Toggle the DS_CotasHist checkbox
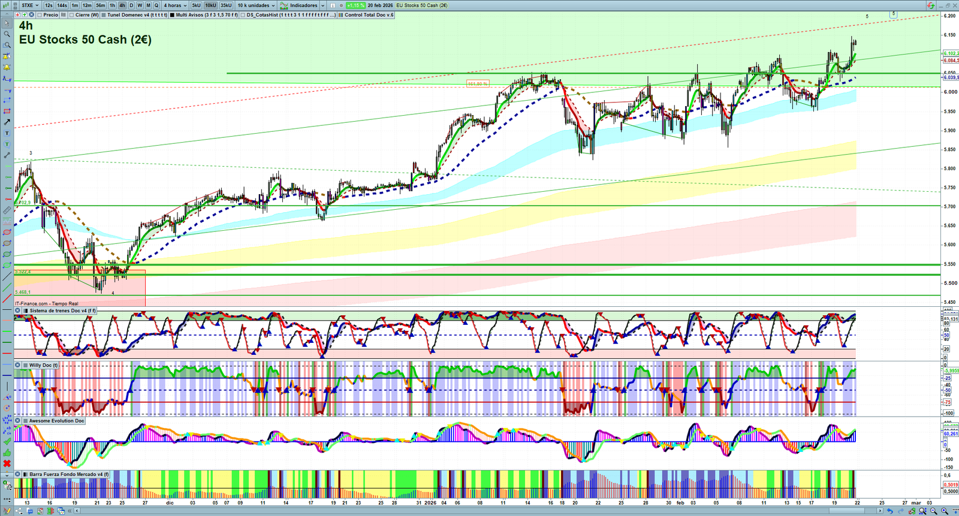Screen dimensions: 959x516 click(243, 15)
